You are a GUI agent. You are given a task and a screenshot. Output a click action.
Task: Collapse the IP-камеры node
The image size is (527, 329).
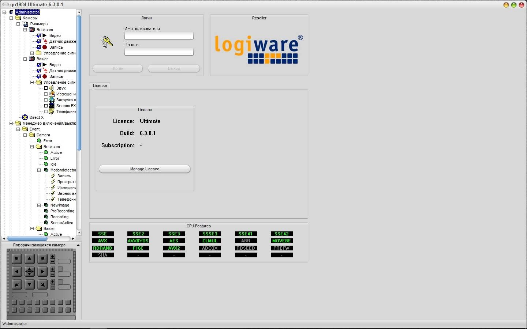tap(18, 24)
